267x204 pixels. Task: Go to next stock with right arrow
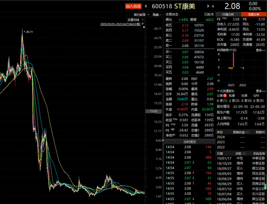[208, 6]
